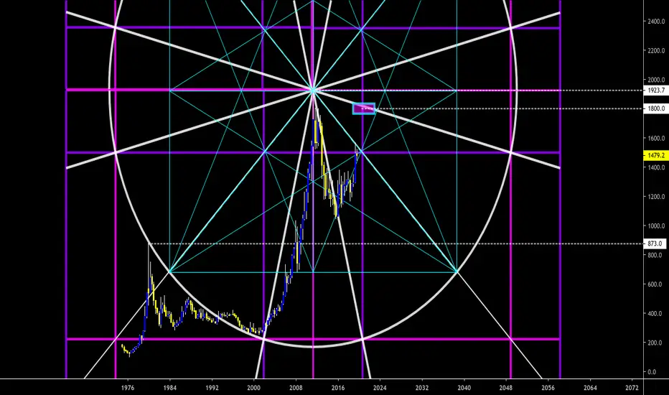Select the 873.0 price label
The height and width of the screenshot is (395, 669).
[x=655, y=243]
